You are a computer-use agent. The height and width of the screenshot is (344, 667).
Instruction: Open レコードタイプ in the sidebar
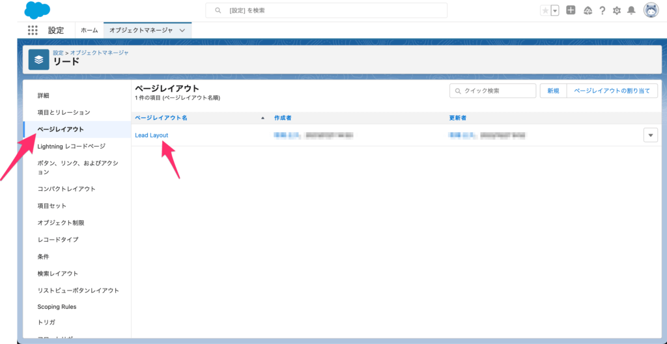tap(58, 240)
